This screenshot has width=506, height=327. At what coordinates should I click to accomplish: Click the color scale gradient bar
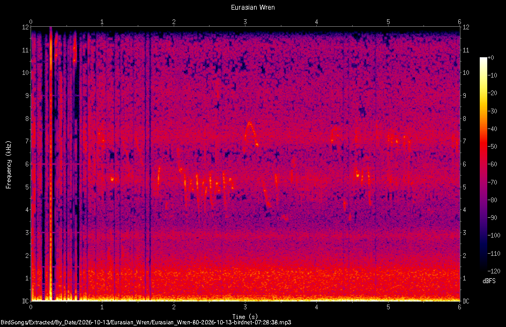[x=483, y=164]
